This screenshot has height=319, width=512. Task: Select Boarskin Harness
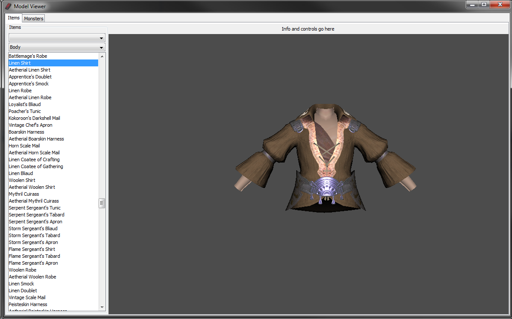pyautogui.click(x=53, y=132)
